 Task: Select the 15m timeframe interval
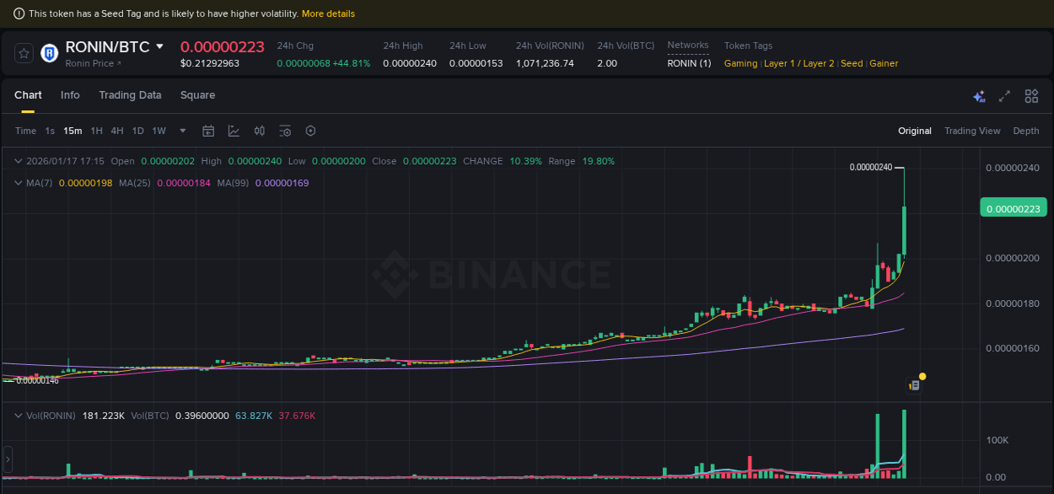(73, 131)
